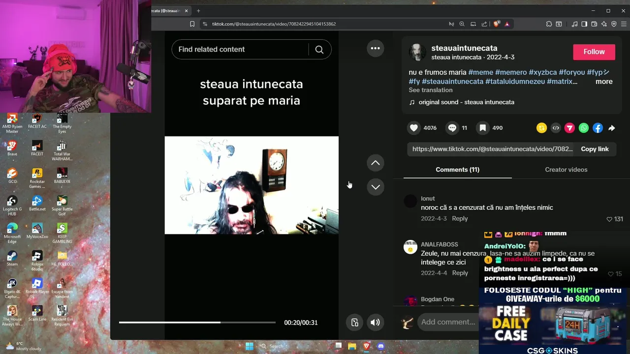The height and width of the screenshot is (354, 630).
Task: Repost video using the yellow repost icon
Action: (542, 128)
